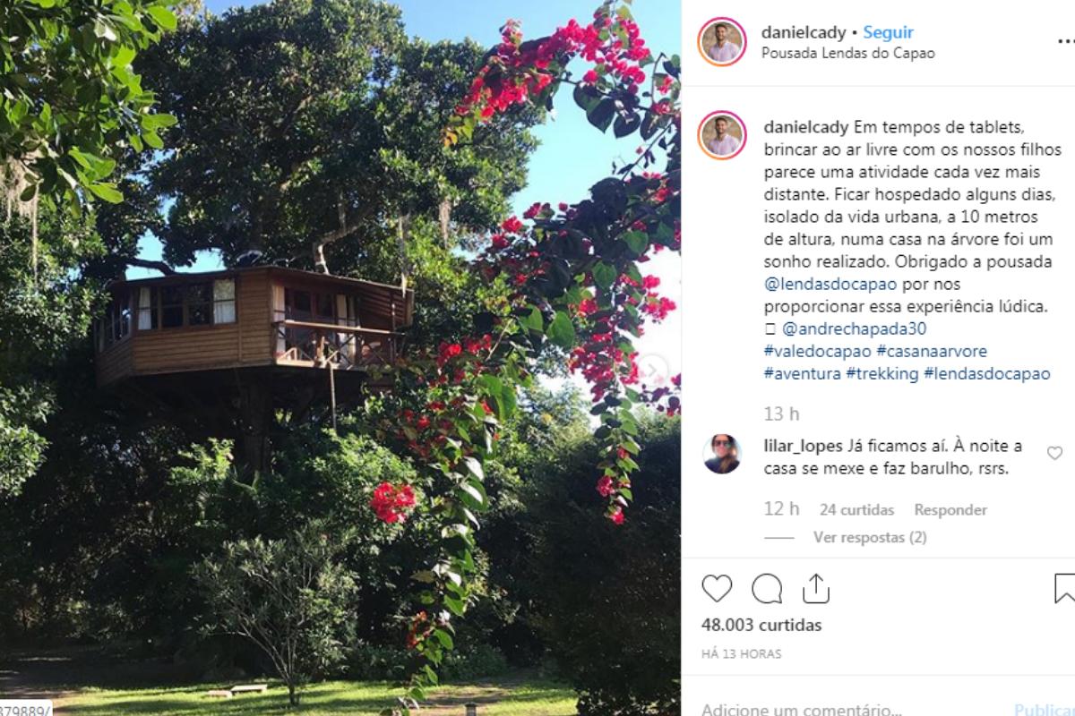This screenshot has width=1075, height=716.
Task: Open danielcady profile picture in header
Action: click(722, 41)
